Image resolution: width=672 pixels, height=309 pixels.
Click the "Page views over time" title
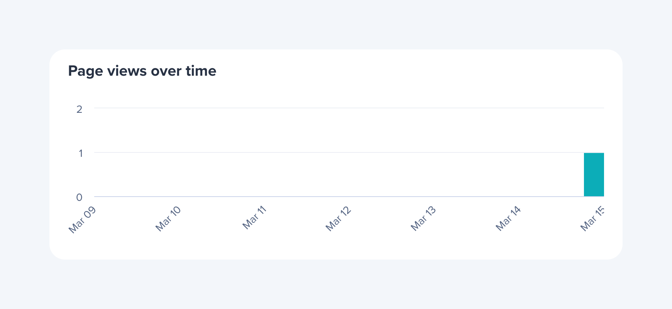(142, 71)
